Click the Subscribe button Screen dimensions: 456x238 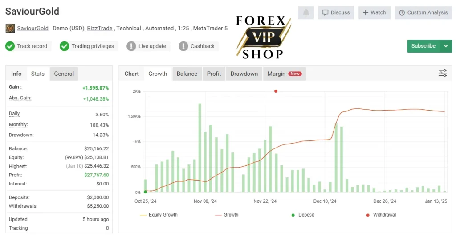click(423, 46)
